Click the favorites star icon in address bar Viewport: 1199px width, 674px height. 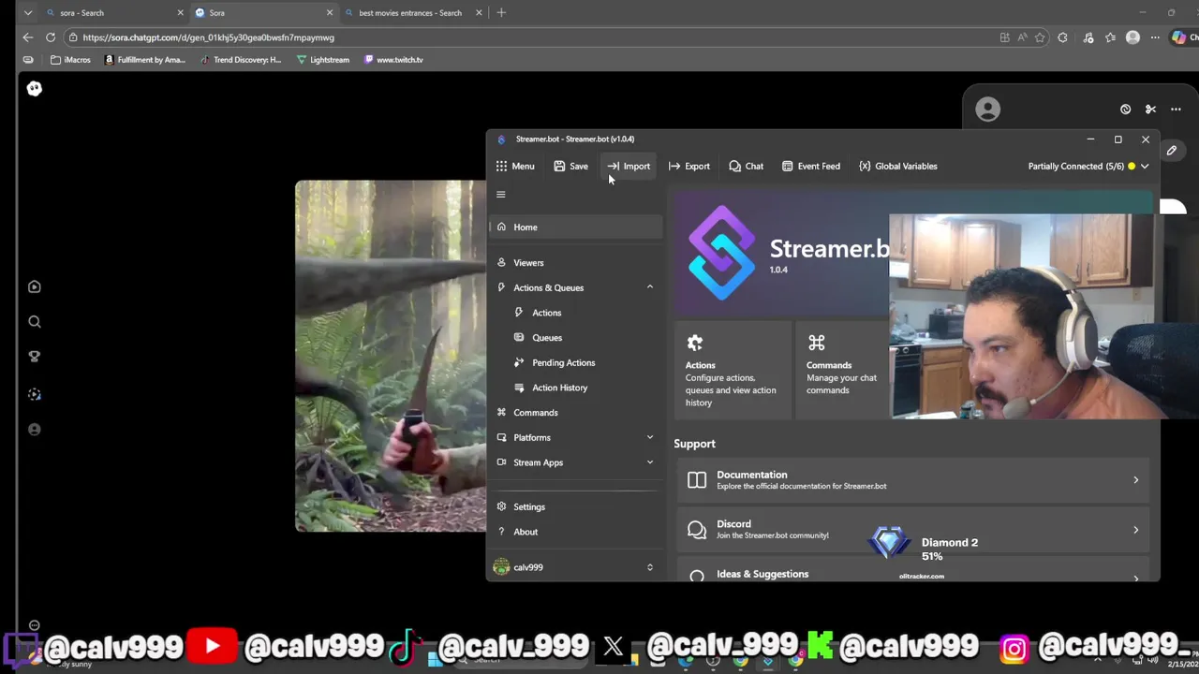[x=1040, y=37]
